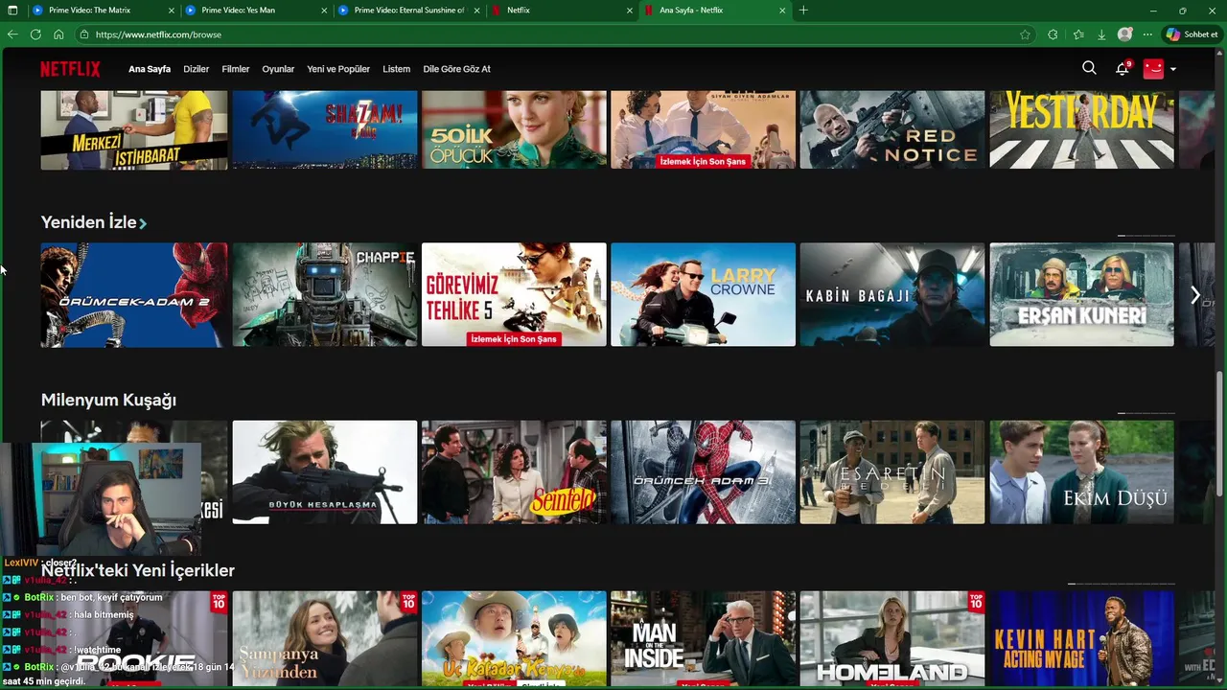Open Örümcek Adam 3 thumbnail
The image size is (1227, 690).
click(703, 472)
